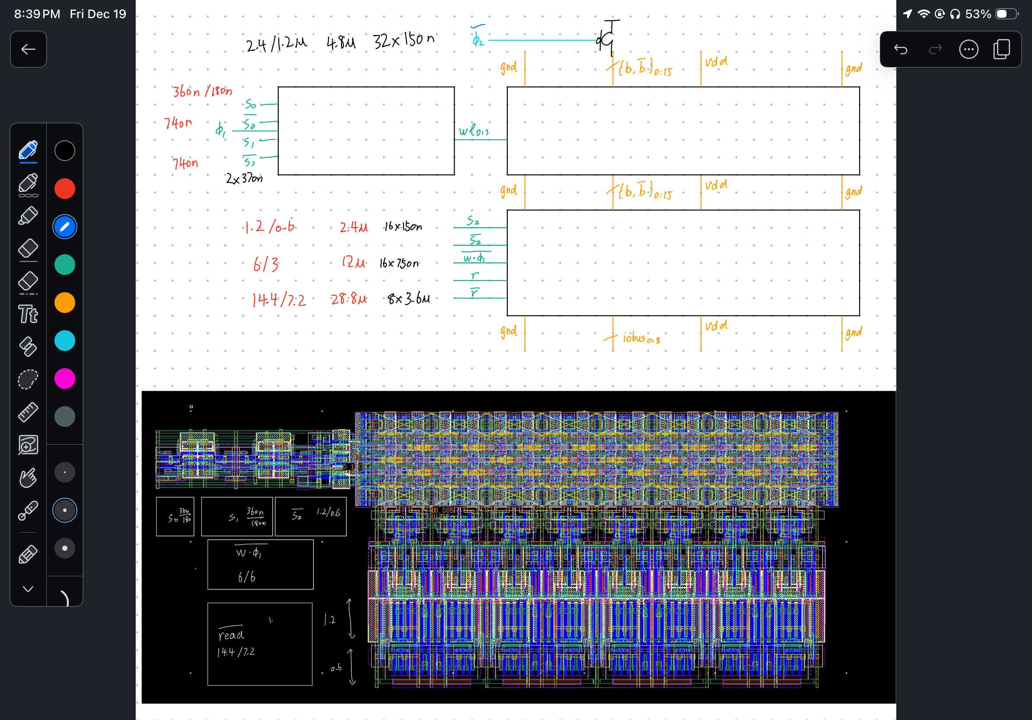Choose the smallest stroke thickness
Image resolution: width=1032 pixels, height=720 pixels.
coord(65,472)
